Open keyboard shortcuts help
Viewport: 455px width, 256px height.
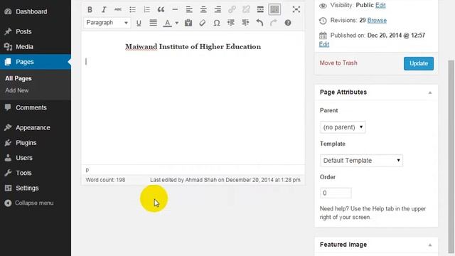[287, 23]
